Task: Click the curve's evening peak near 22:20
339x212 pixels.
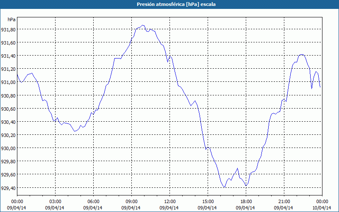Action: tap(302, 55)
